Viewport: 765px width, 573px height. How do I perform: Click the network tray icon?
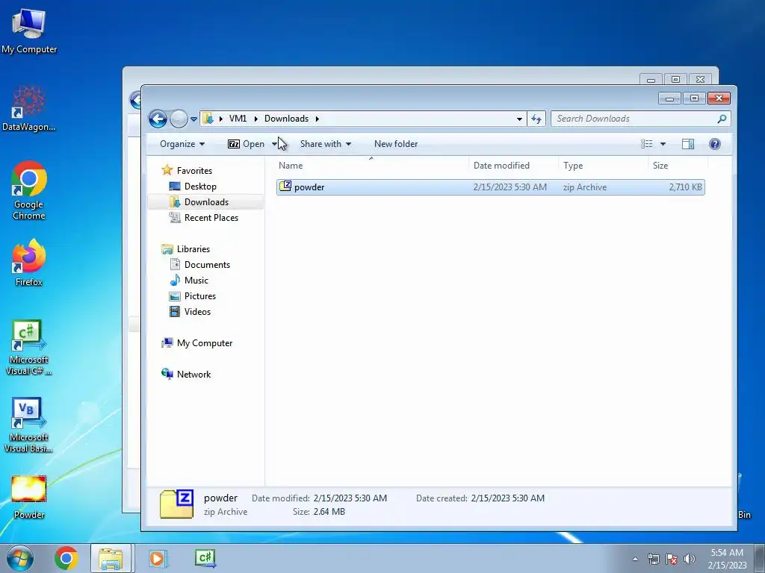tap(653, 559)
